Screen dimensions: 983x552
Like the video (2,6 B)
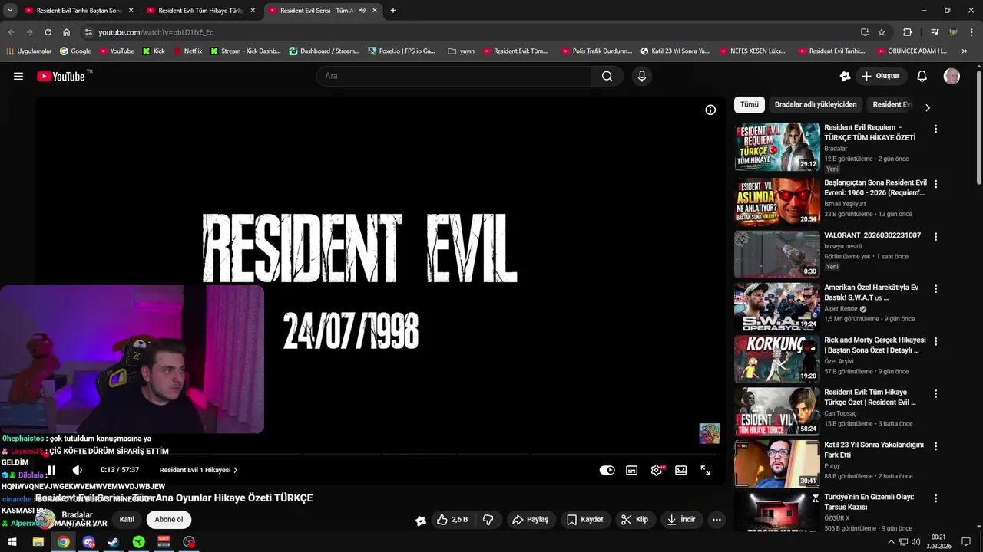click(452, 520)
